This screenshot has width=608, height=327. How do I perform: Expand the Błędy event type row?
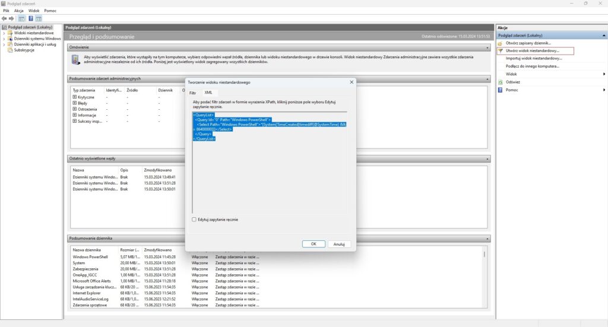pyautogui.click(x=74, y=103)
